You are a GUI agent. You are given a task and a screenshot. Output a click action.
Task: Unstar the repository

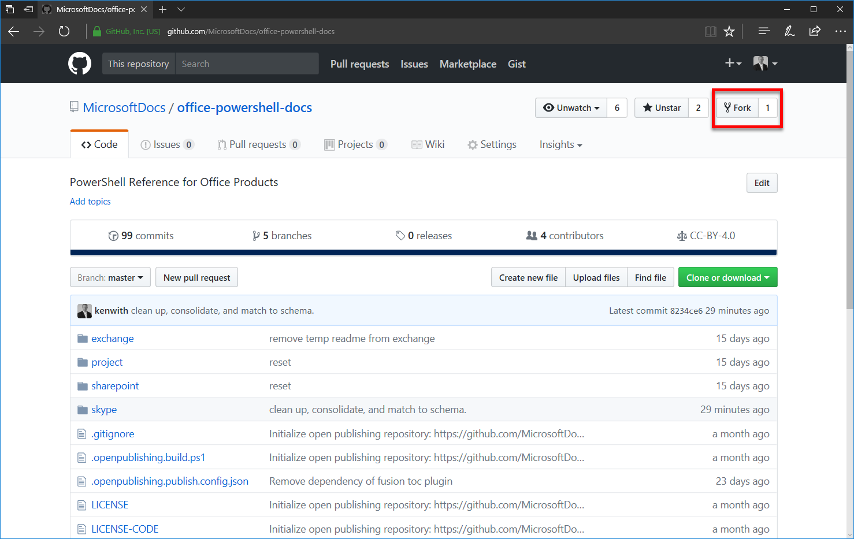[662, 108]
